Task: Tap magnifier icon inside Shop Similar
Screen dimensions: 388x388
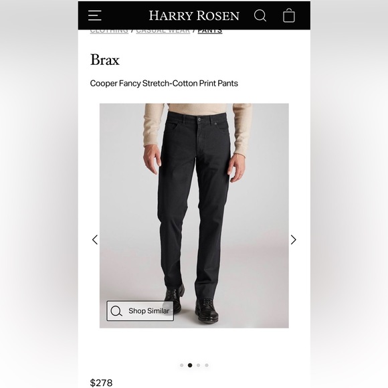Action: 116,311
